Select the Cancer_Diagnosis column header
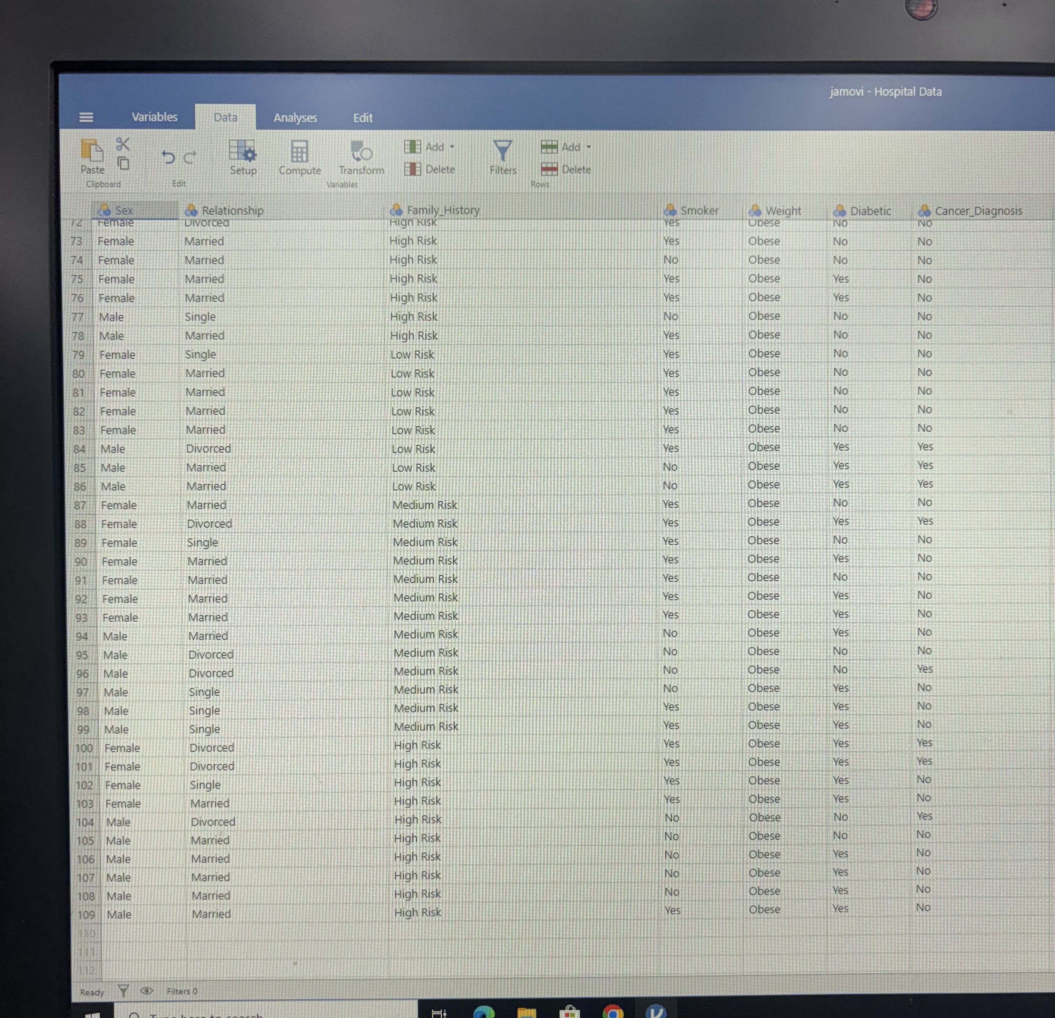This screenshot has width=1055, height=1018. [x=978, y=211]
